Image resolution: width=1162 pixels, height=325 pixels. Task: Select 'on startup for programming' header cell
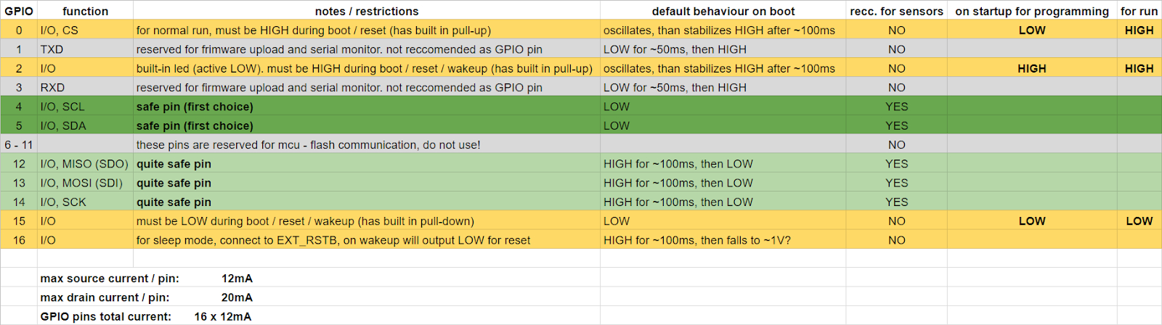pyautogui.click(x=1032, y=11)
